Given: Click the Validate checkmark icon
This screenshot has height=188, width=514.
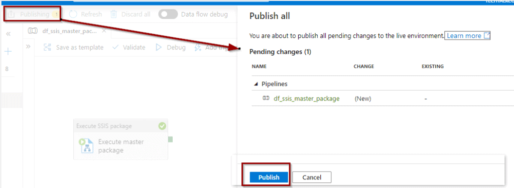Looking at the screenshot, I should point(115,47).
